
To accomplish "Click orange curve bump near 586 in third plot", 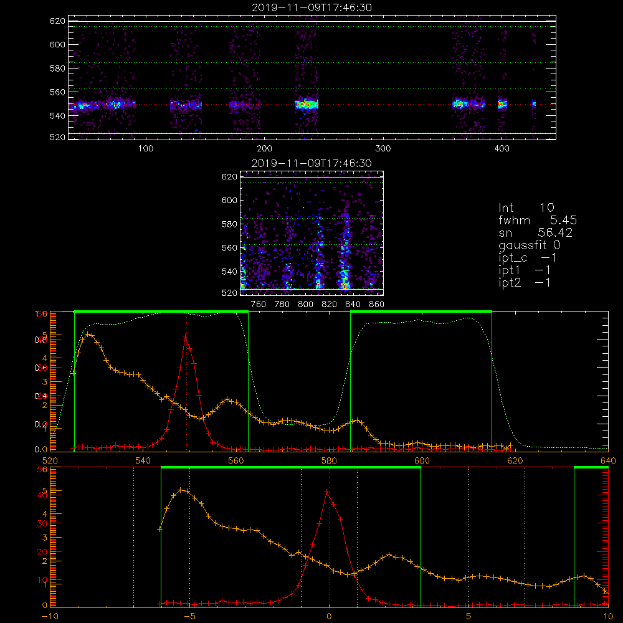I will pos(358,420).
